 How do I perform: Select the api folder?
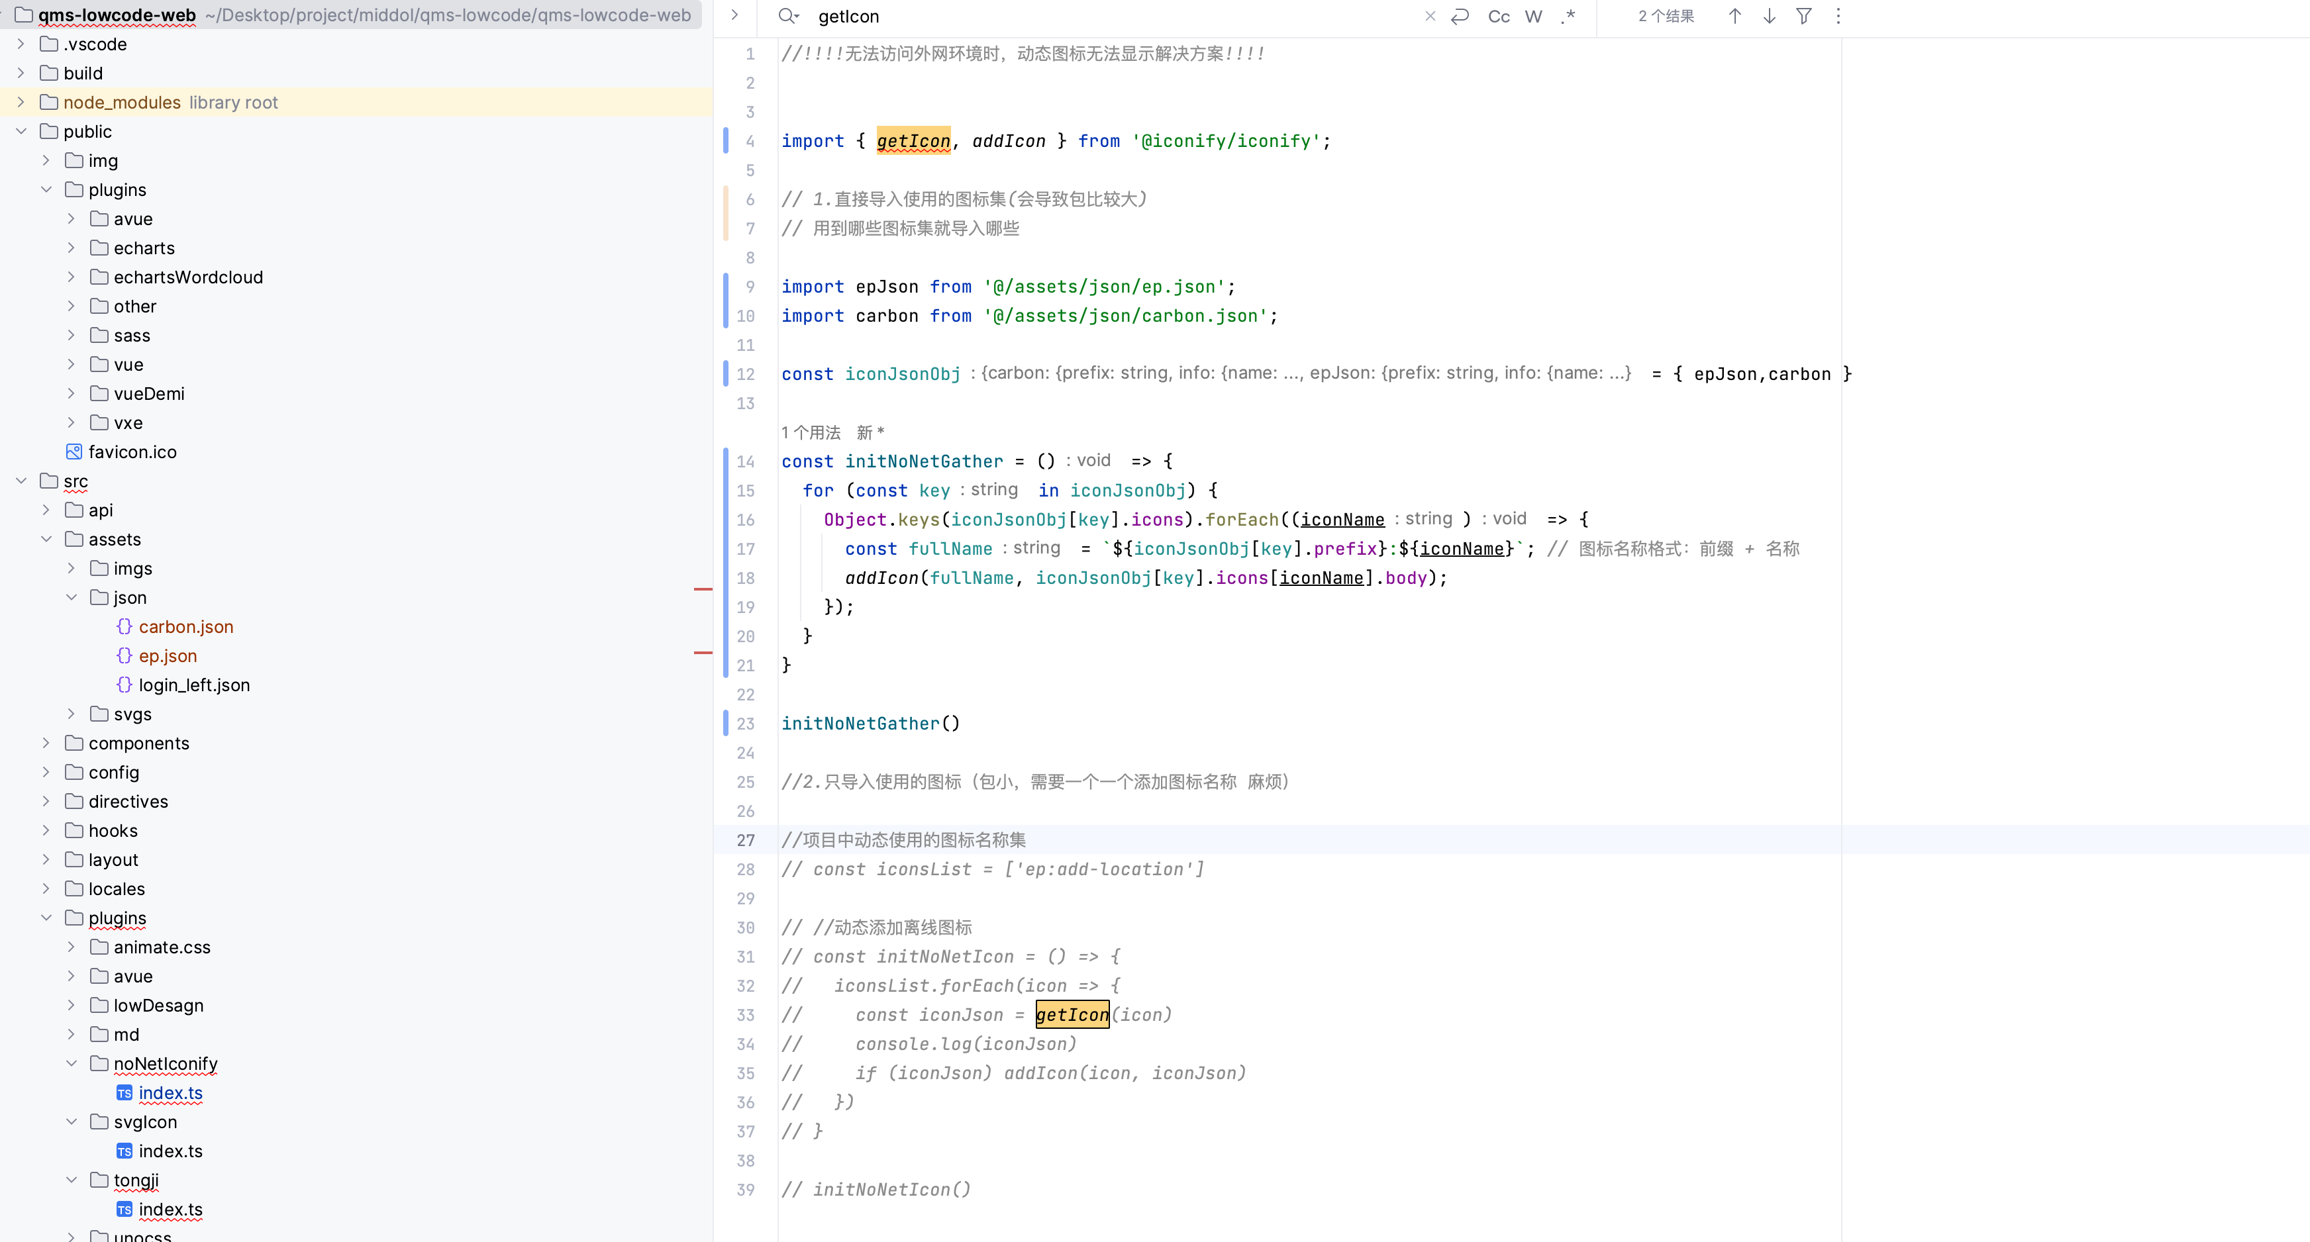coord(101,510)
